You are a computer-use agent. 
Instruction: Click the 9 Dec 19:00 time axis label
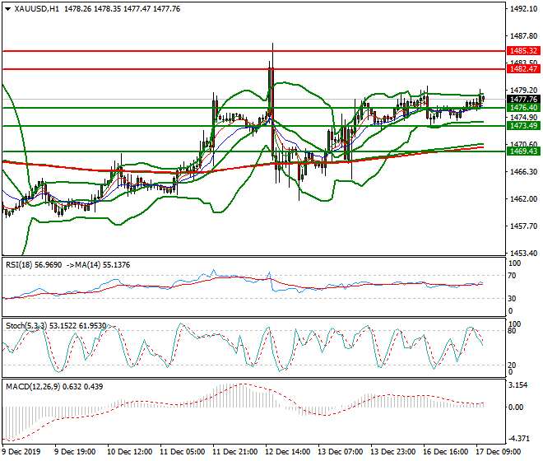coord(75,452)
